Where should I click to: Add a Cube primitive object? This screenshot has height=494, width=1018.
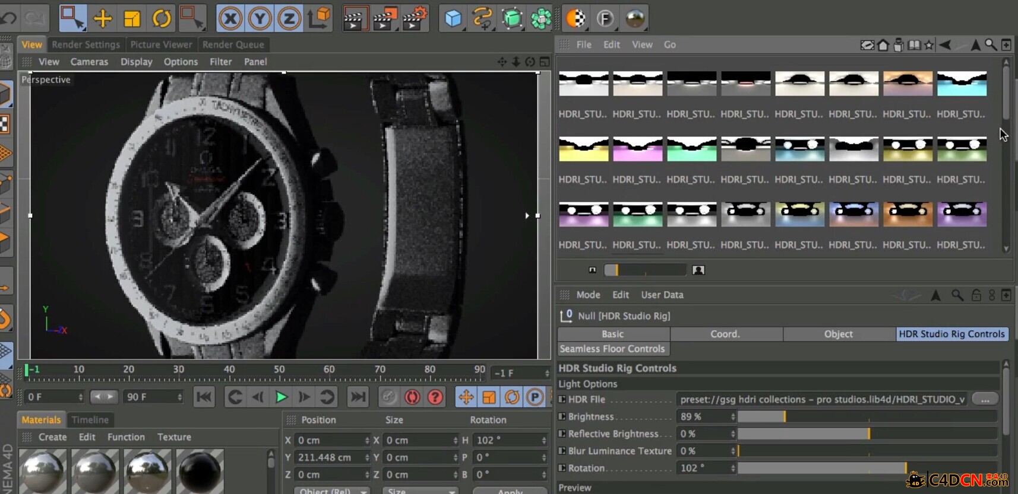point(453,19)
